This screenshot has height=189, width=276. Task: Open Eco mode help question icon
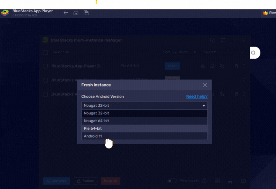pyautogui.click(x=204, y=181)
